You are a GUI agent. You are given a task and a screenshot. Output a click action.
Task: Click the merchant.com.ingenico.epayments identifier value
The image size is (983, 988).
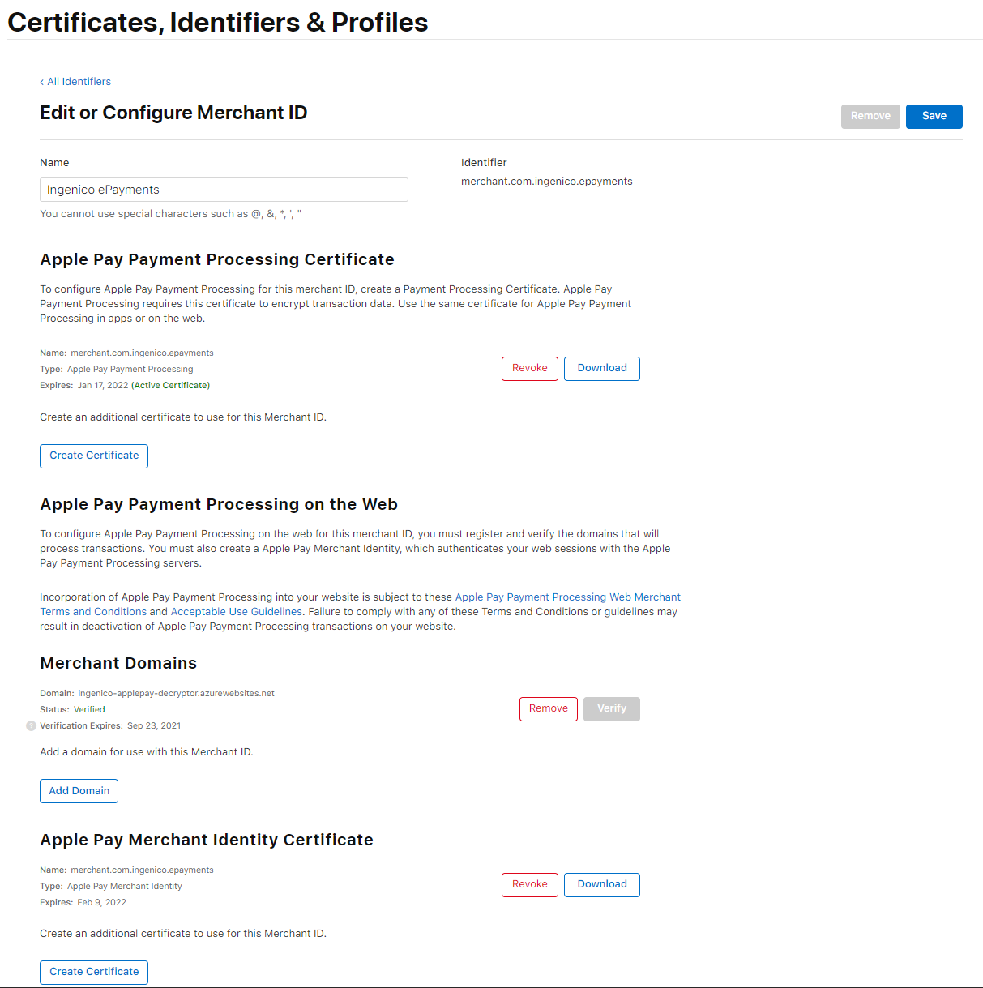click(x=547, y=182)
